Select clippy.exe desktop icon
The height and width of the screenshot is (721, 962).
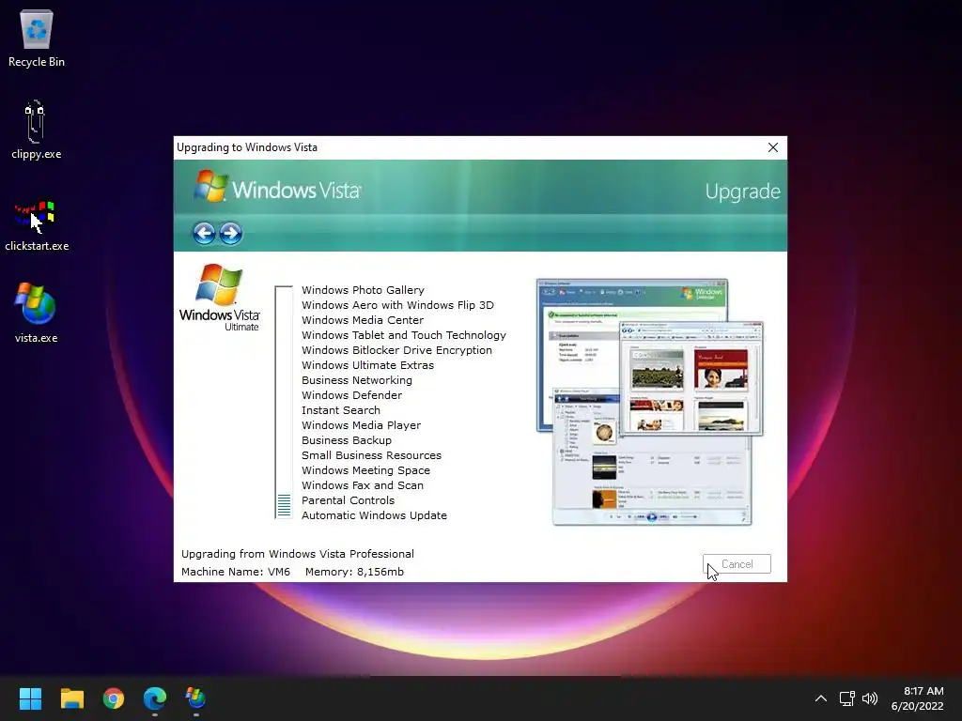click(x=37, y=130)
